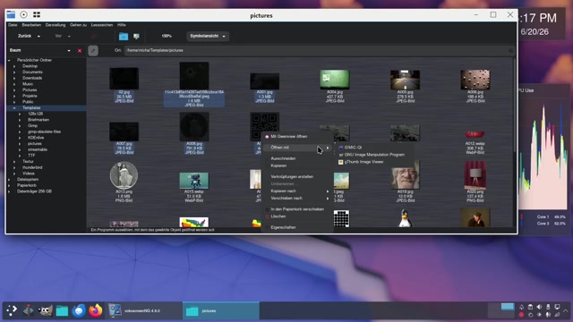This screenshot has height=322, width=573.
Task: Click the volume icon in the system tray
Action: 539,307
